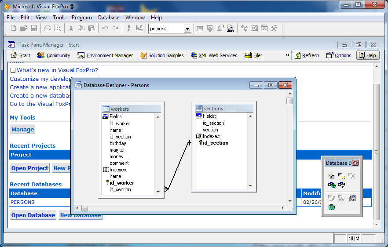Open the File menu
This screenshot has width=388, height=247.
click(x=11, y=18)
